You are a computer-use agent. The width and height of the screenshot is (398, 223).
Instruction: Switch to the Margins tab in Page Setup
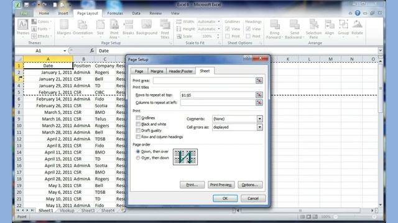pos(157,71)
